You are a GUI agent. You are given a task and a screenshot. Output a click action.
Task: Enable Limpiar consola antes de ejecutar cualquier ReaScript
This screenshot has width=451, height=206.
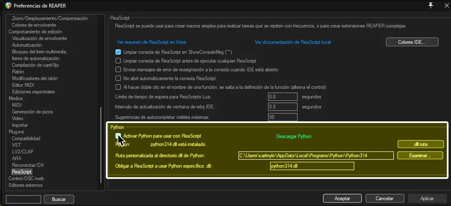pyautogui.click(x=118, y=61)
